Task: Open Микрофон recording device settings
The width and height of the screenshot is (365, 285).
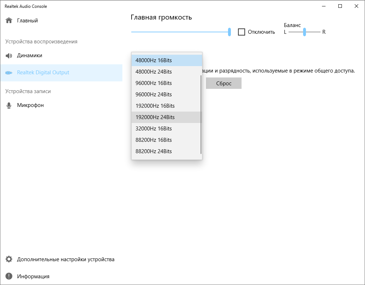Action: (x=30, y=106)
